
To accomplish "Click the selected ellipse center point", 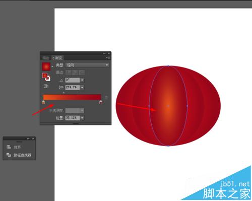I will [x=168, y=106].
